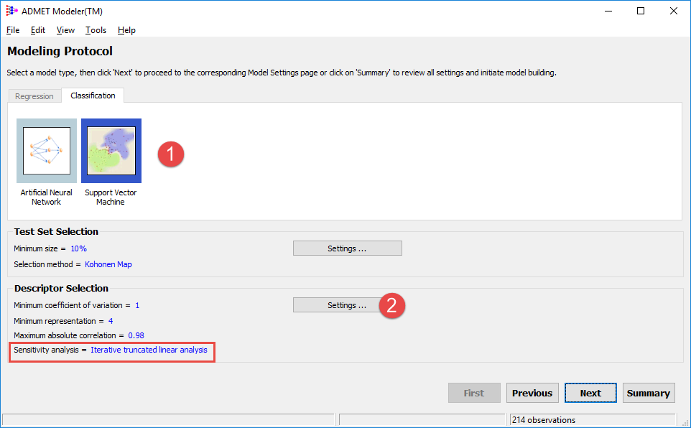
Task: Close the ADMET Modeler window
Action: (x=673, y=11)
